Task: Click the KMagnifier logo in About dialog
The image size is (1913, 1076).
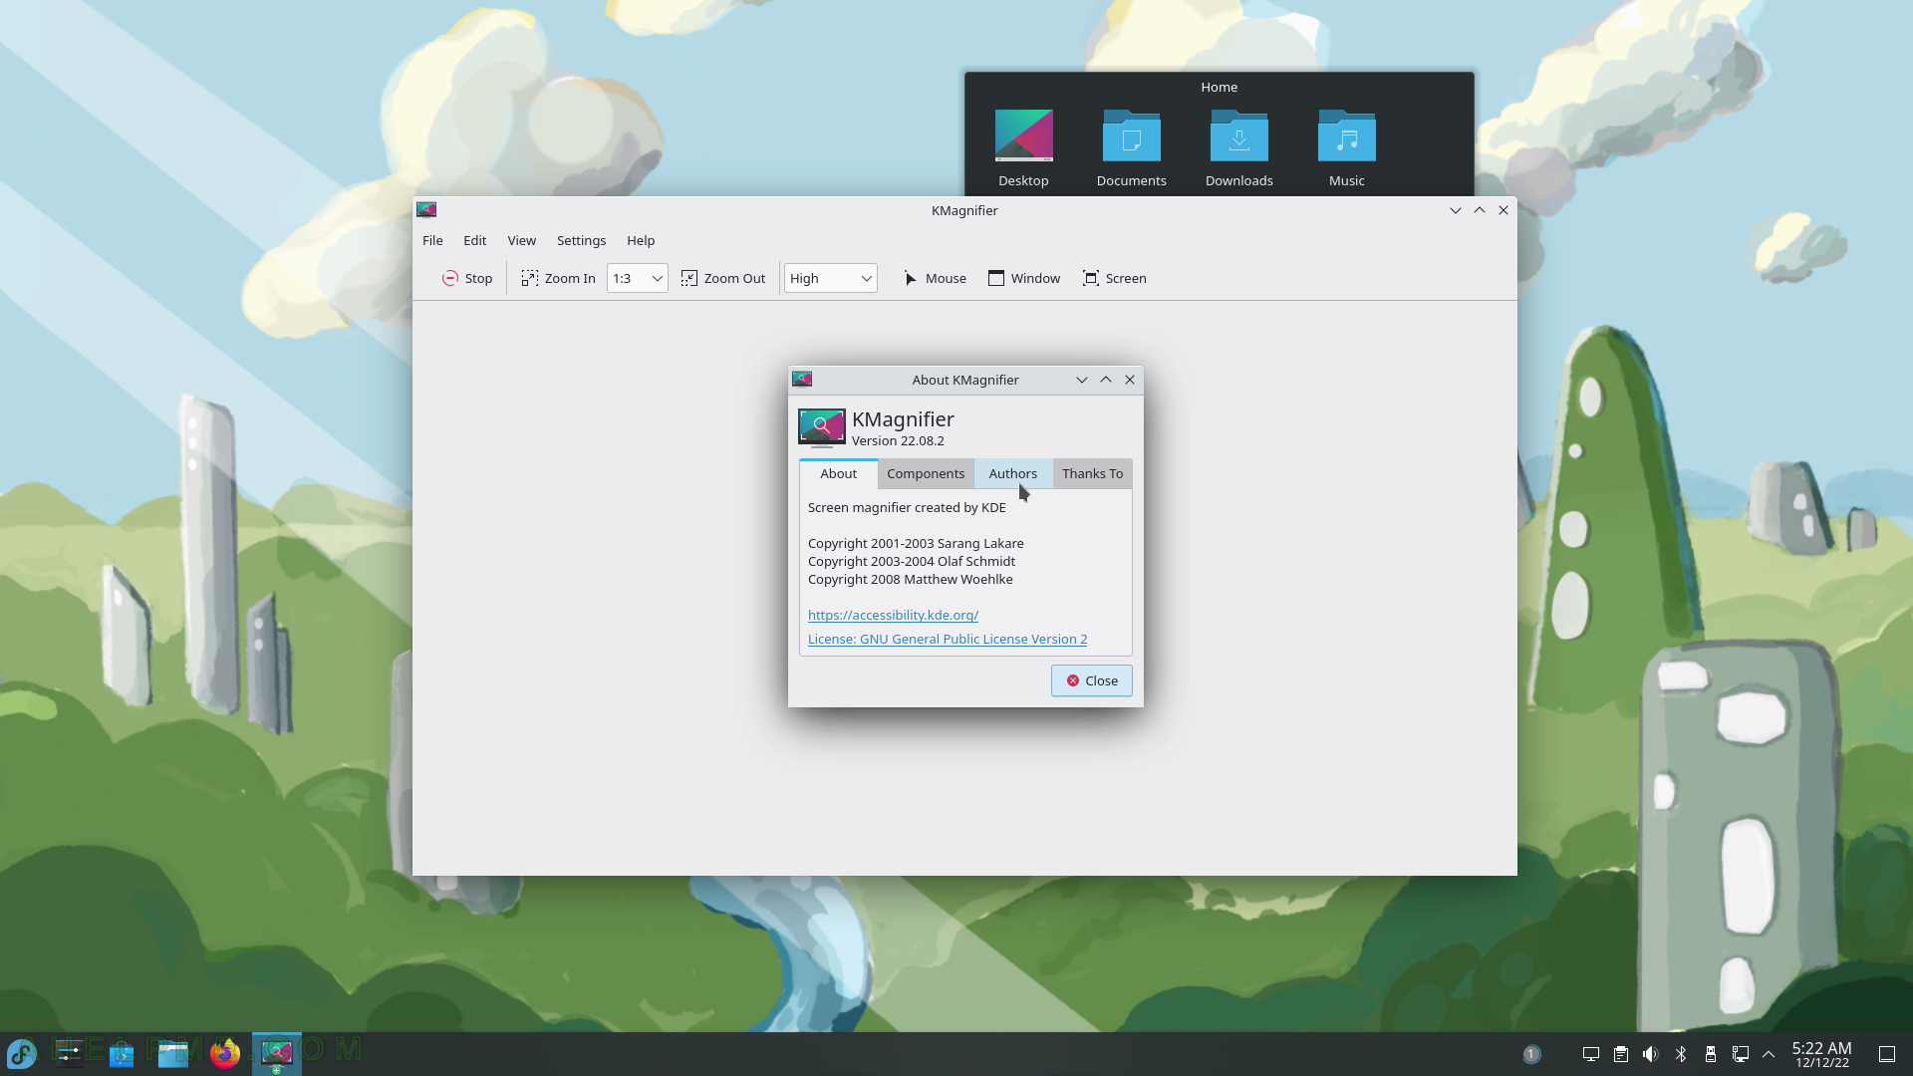Action: point(821,428)
